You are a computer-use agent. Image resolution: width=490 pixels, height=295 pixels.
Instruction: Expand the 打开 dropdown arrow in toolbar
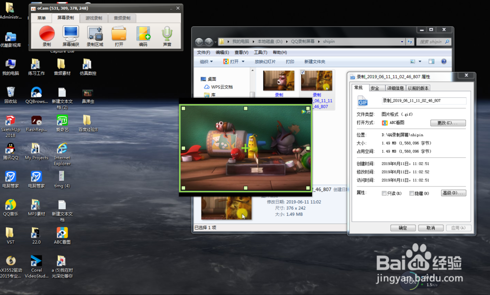tap(243, 62)
